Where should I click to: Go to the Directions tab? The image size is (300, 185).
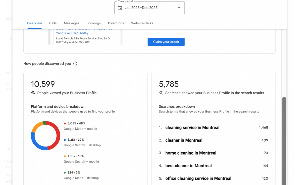[116, 23]
